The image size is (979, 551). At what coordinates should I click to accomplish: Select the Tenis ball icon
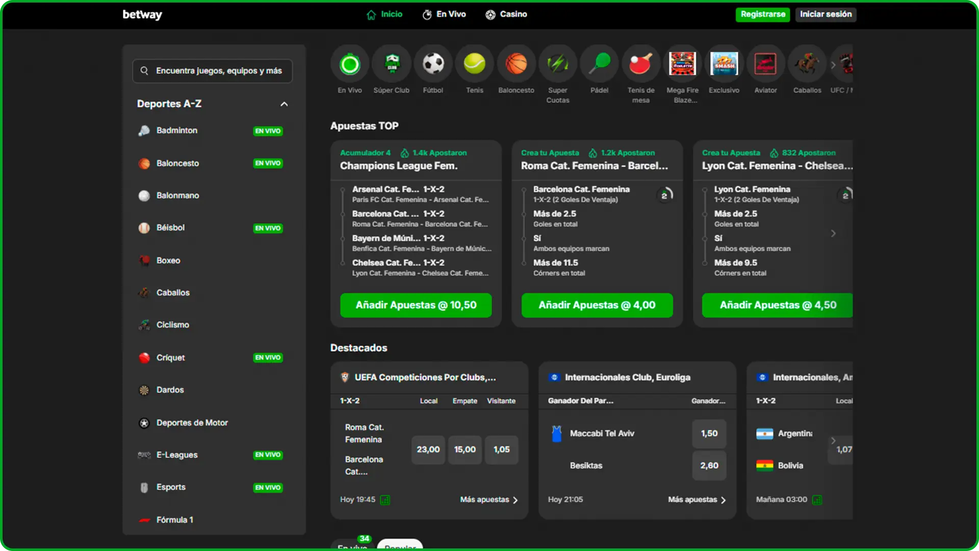click(475, 64)
